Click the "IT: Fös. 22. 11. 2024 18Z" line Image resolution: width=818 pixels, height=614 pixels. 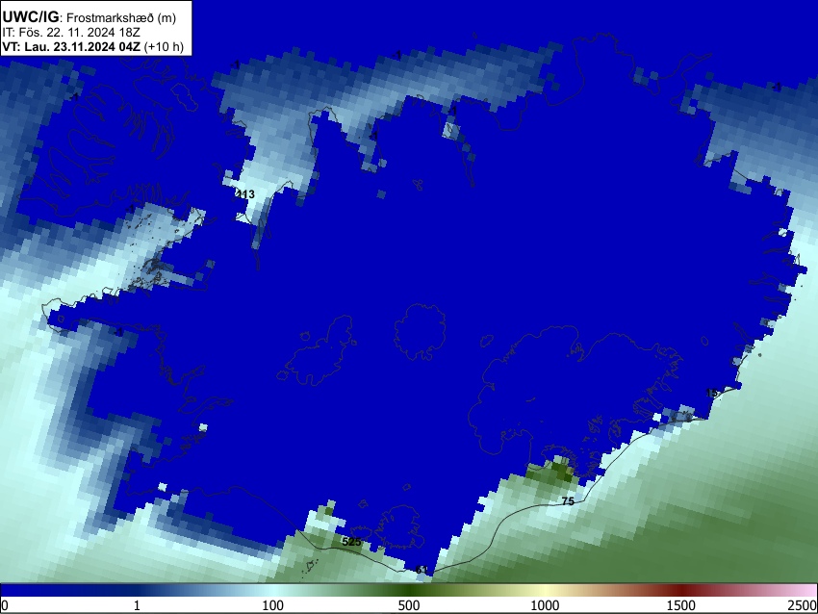71,33
